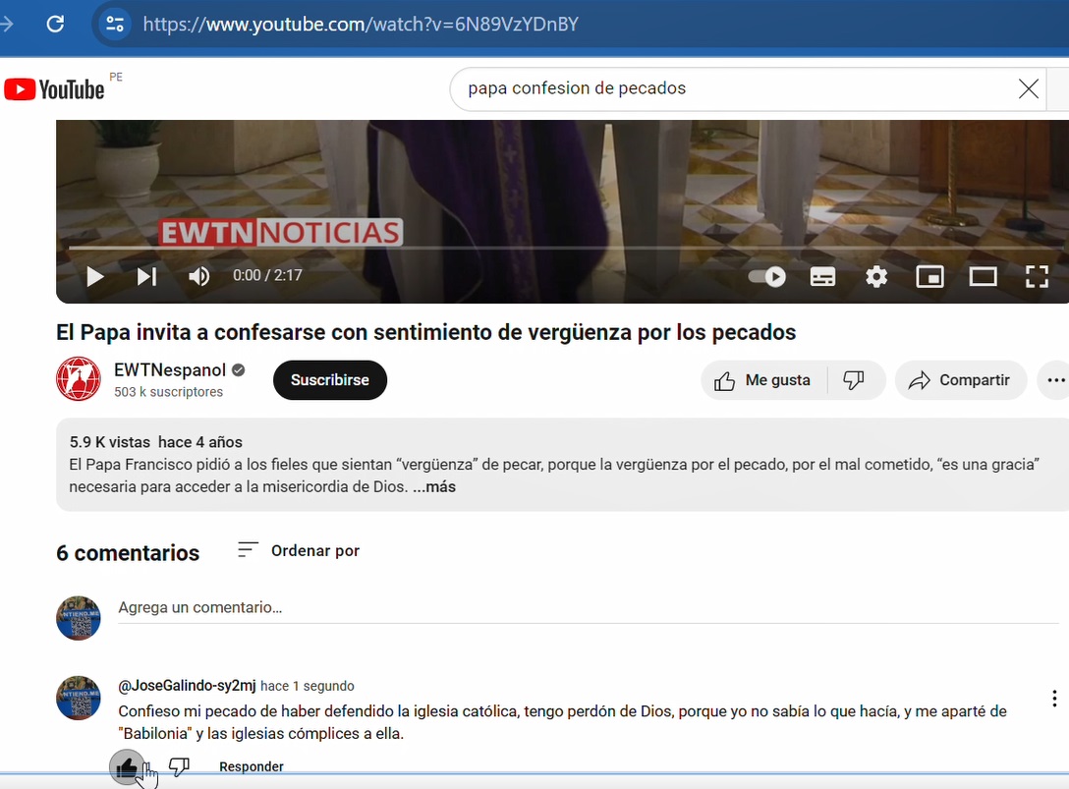Open the three-dot menu on JoseGalindo's comment
The width and height of the screenshot is (1069, 789).
[x=1054, y=699]
